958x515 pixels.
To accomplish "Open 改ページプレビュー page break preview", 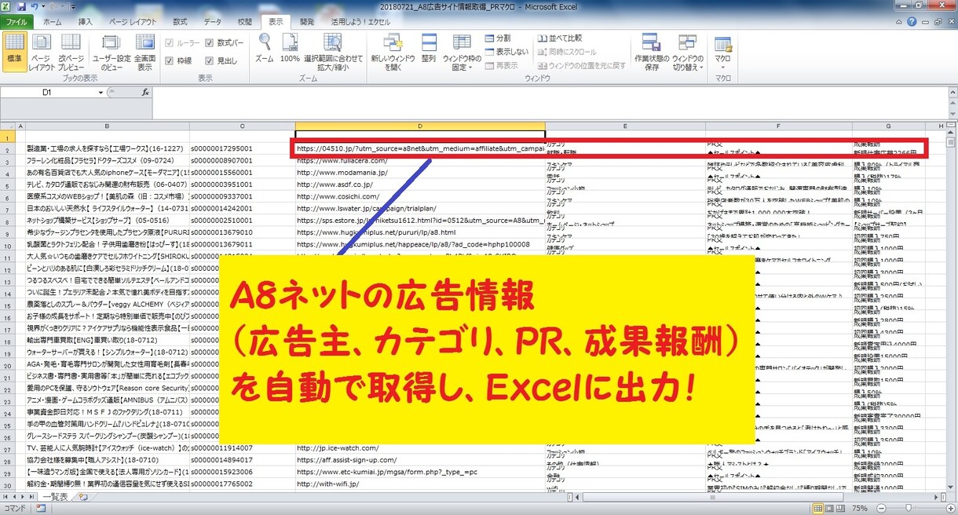I will (x=71, y=52).
